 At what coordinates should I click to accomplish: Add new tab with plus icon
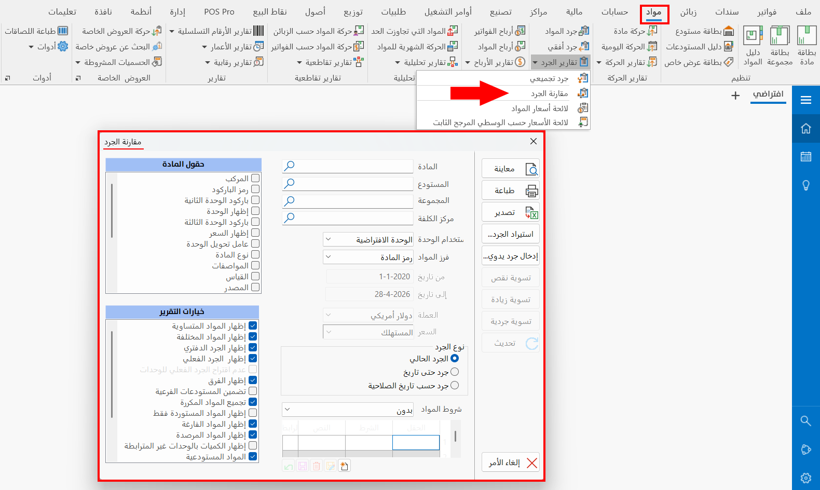coord(735,96)
